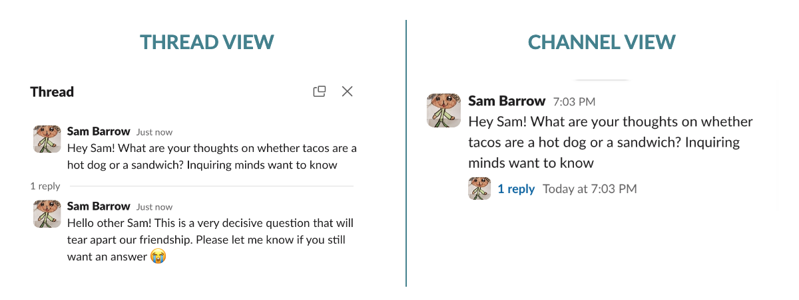Click Sam Barrow name on first thread message
The height and width of the screenshot is (300, 799).
[x=99, y=131]
